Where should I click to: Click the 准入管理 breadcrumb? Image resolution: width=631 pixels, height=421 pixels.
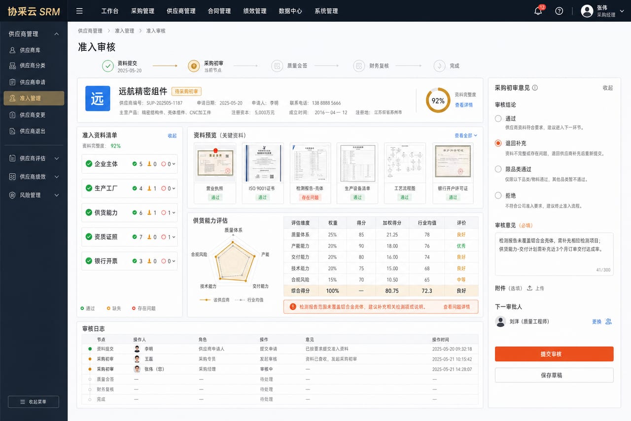tap(124, 31)
